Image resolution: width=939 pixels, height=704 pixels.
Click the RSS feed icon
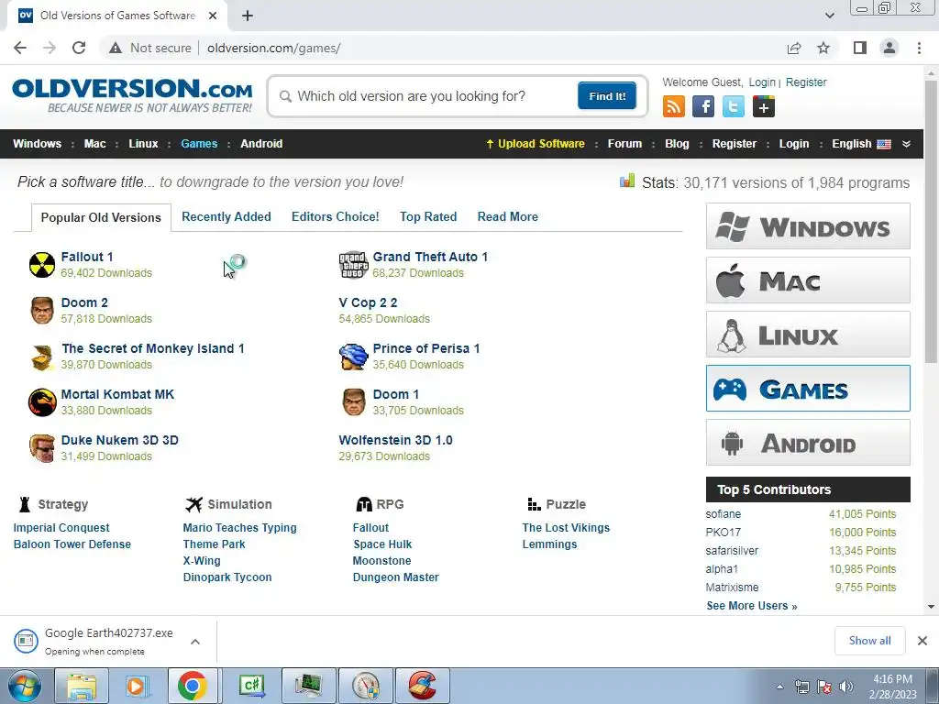674,106
